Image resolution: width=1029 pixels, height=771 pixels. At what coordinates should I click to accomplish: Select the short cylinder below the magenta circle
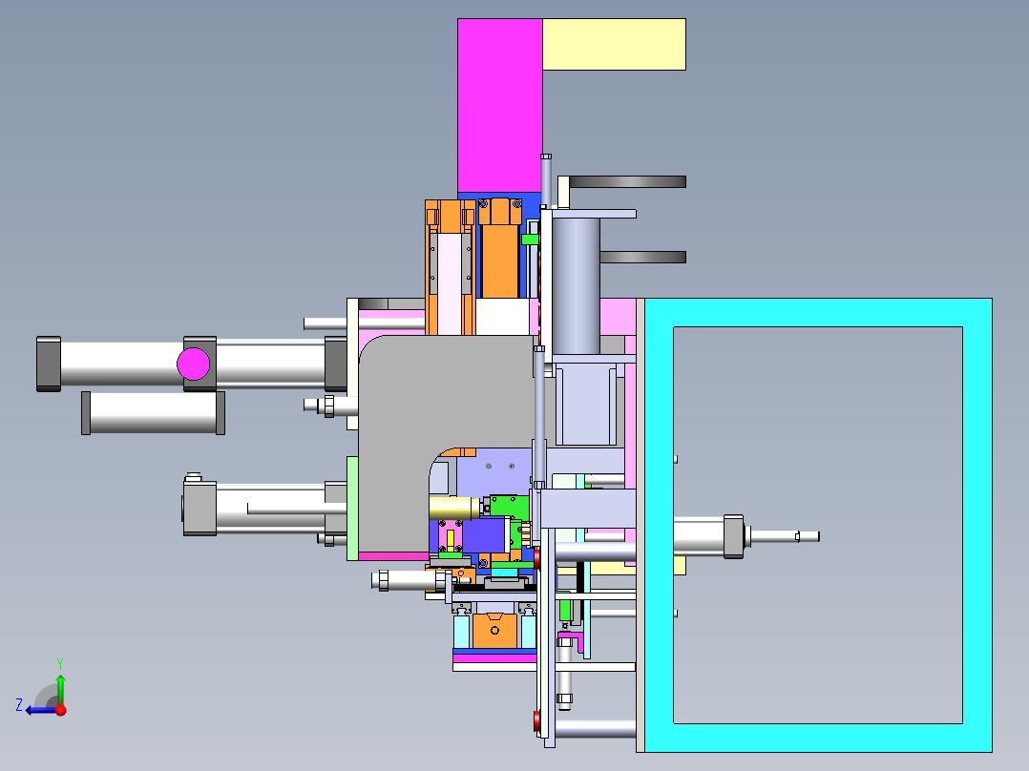(x=154, y=413)
